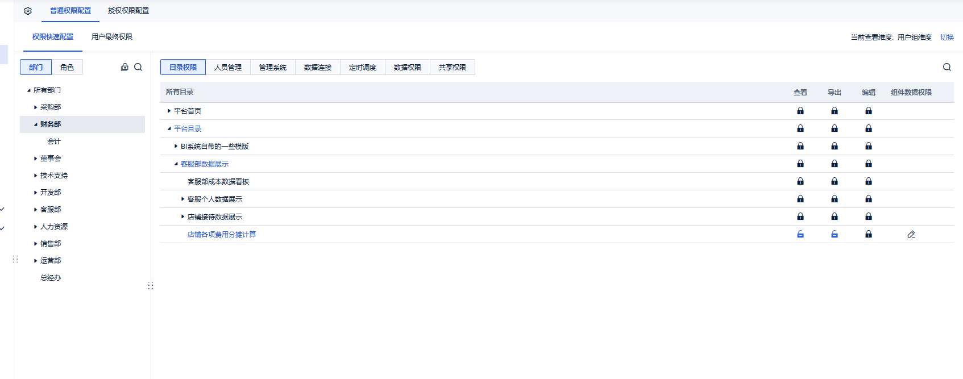Viewport: 963px width, 379px height.
Task: Toggle 导出 lock for 平台首页
Action: click(x=835, y=111)
